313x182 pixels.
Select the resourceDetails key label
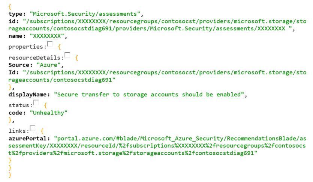click(36, 58)
